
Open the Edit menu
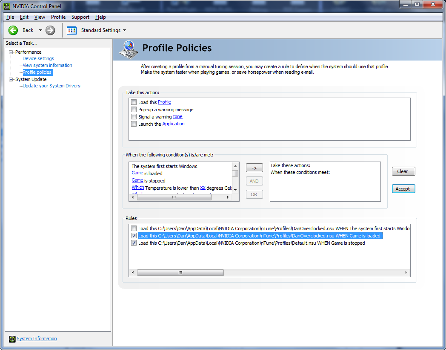pos(24,17)
